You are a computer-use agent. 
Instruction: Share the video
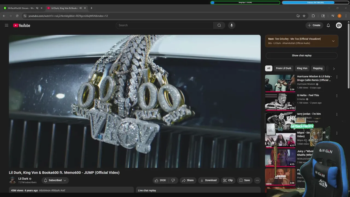188,180
